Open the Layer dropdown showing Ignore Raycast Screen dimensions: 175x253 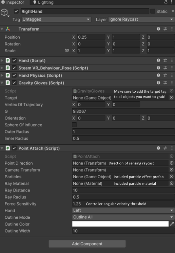point(141,19)
